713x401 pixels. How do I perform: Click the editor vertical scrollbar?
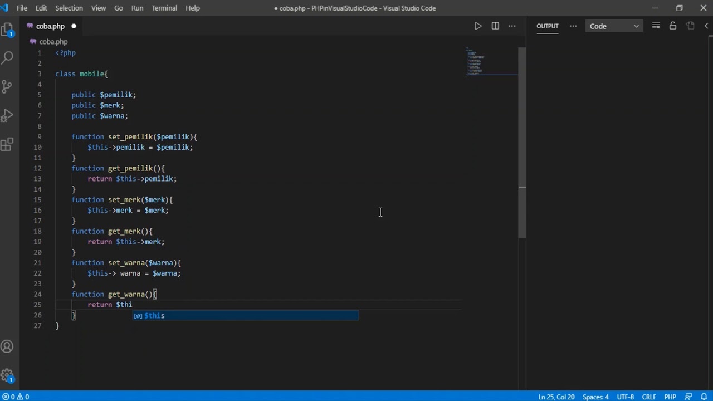click(522, 144)
